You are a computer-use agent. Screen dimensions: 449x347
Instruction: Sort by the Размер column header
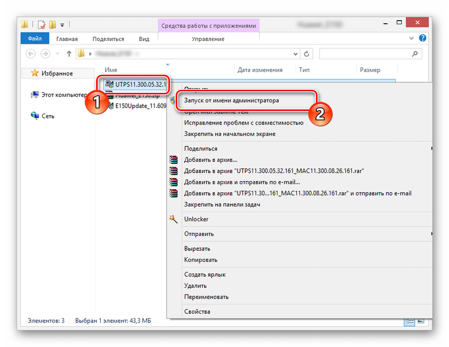(370, 70)
